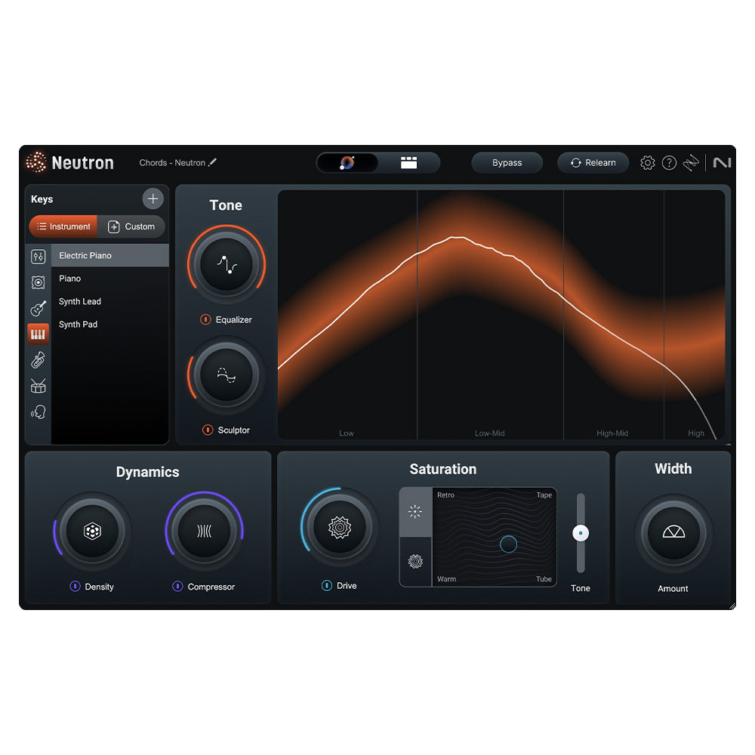Add a new preset with the plus button
The width and height of the screenshot is (755, 755).
click(153, 199)
